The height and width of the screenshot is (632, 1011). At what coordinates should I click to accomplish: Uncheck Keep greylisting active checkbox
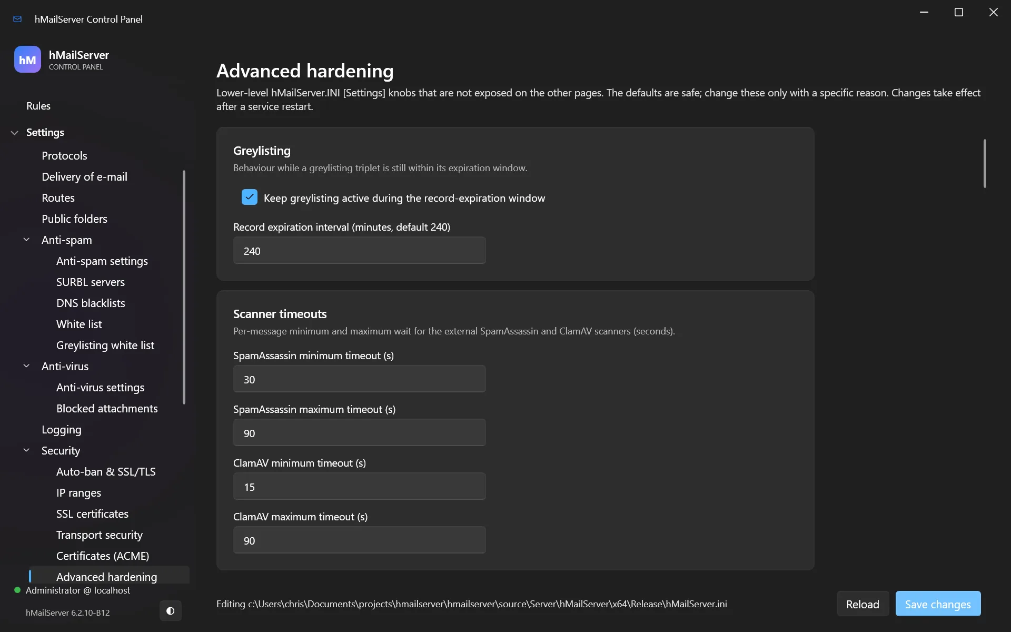(x=250, y=197)
